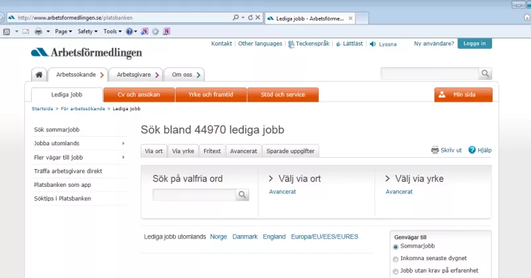Click search icon under Sök på valfria ord
This screenshot has width=531, height=278.
tap(242, 195)
